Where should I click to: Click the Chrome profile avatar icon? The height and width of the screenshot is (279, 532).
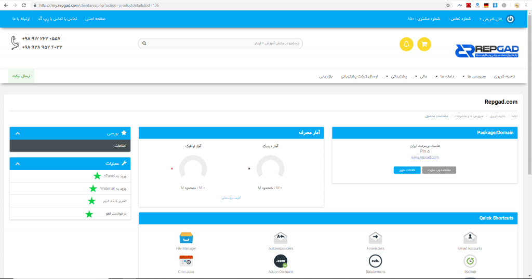[x=517, y=5]
